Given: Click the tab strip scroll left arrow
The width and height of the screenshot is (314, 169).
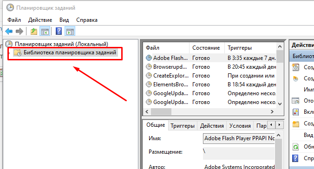Looking at the screenshot, I should pyautogui.click(x=271, y=125).
